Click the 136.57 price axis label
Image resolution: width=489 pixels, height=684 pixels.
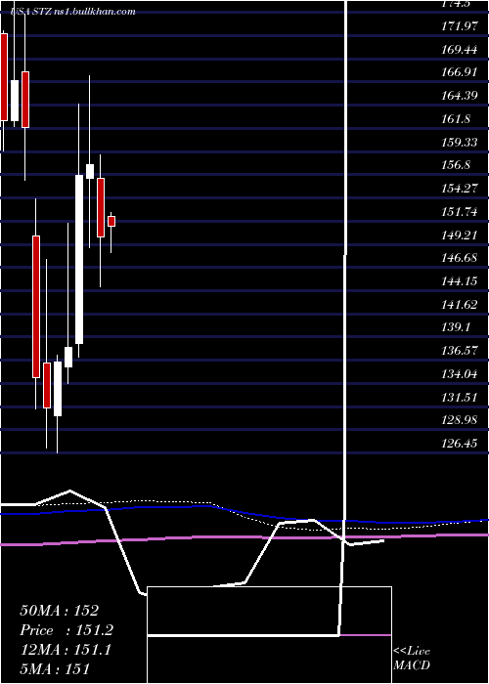point(460,351)
